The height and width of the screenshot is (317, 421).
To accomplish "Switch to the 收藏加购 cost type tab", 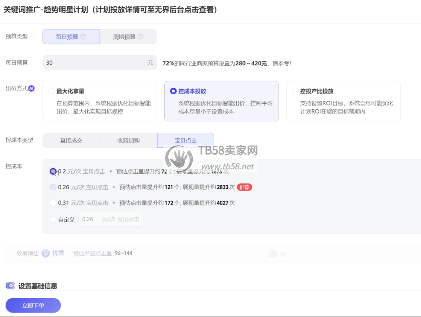I will coord(128,140).
